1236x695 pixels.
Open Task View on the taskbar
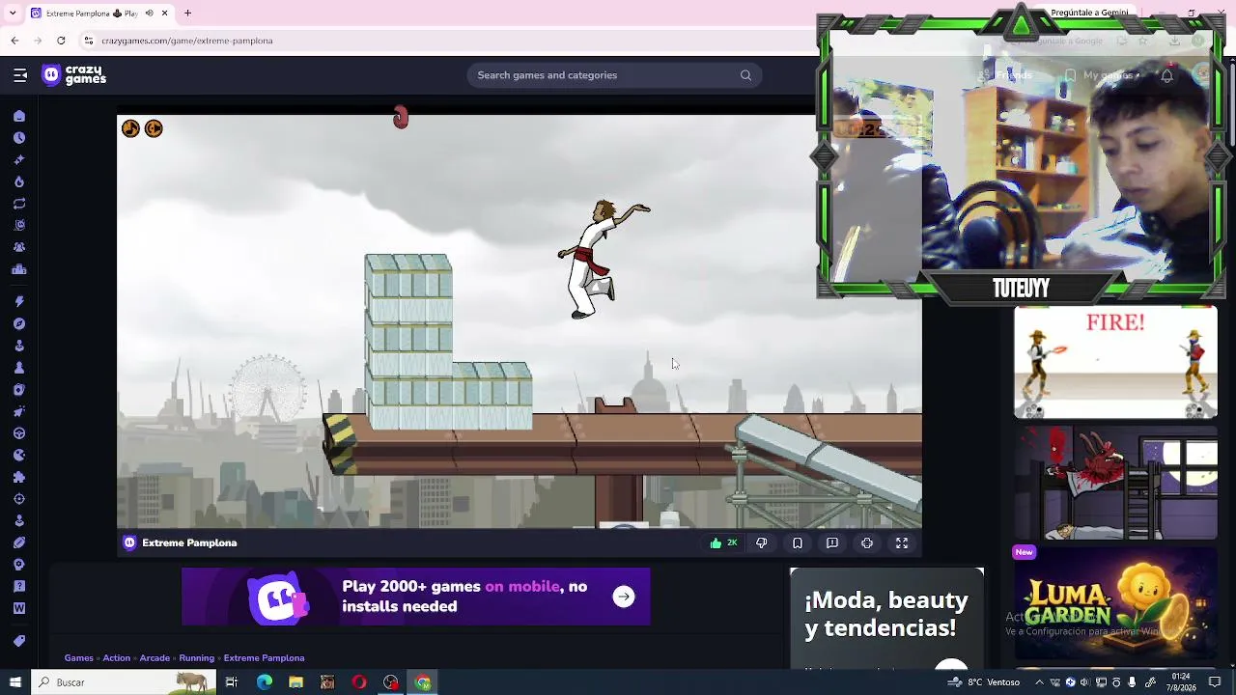[x=232, y=682]
